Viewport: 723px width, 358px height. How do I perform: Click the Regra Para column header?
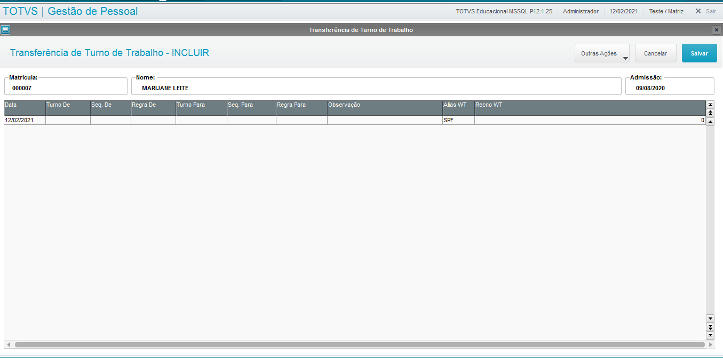pyautogui.click(x=301, y=108)
